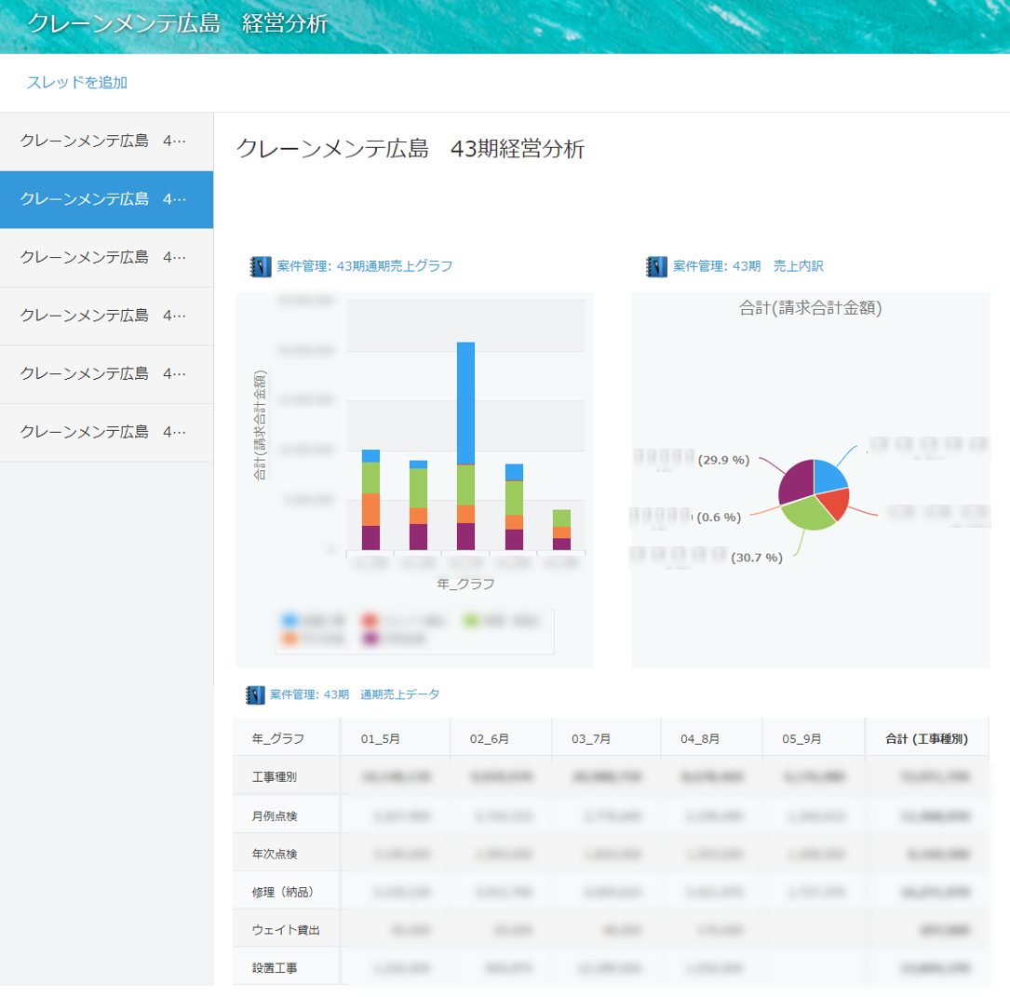Click スレッドを追加 to add a thread

pyautogui.click(x=77, y=83)
